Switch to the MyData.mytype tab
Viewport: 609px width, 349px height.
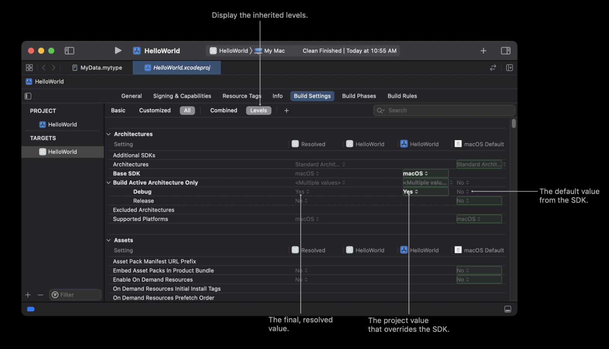[97, 67]
